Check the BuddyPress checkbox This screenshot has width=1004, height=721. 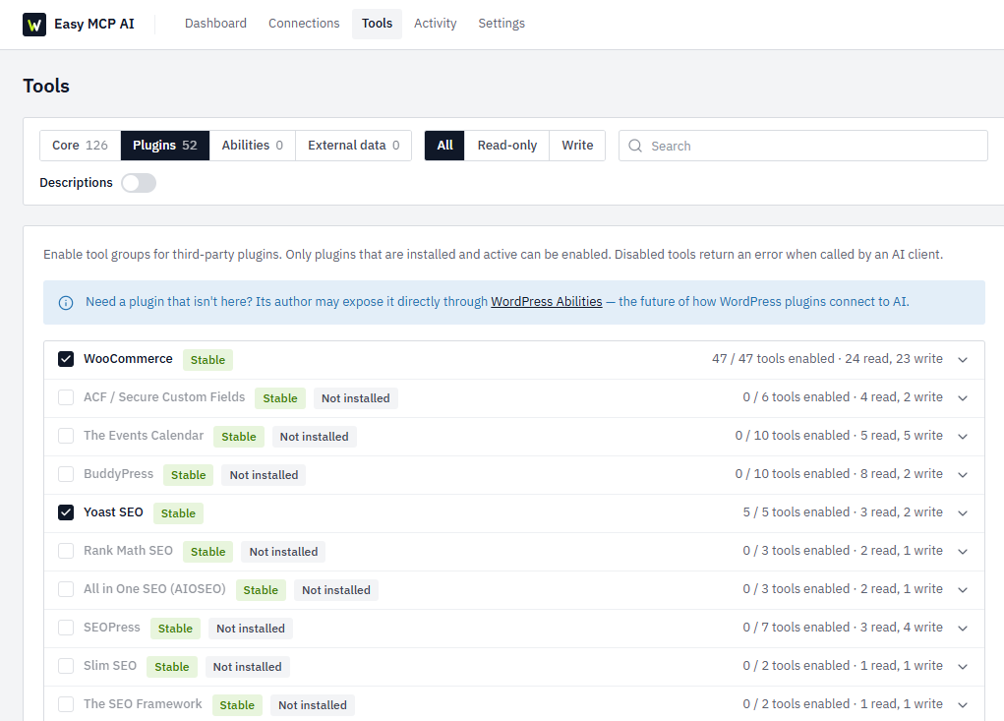point(66,474)
